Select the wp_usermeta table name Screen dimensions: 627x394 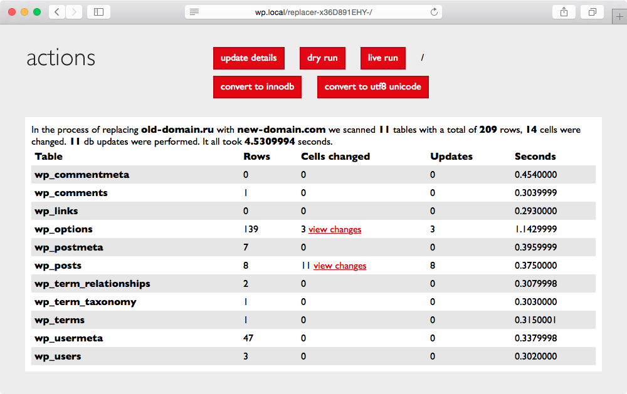click(x=68, y=338)
